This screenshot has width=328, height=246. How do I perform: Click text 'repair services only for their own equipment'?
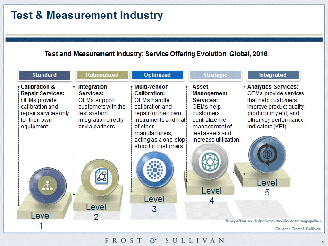[45, 120]
